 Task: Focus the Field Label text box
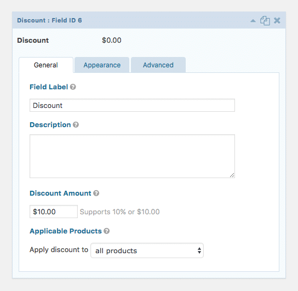(132, 105)
